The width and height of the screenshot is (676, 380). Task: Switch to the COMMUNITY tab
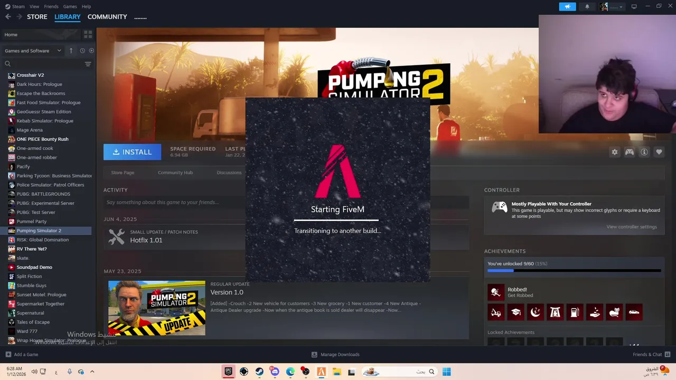pyautogui.click(x=107, y=17)
